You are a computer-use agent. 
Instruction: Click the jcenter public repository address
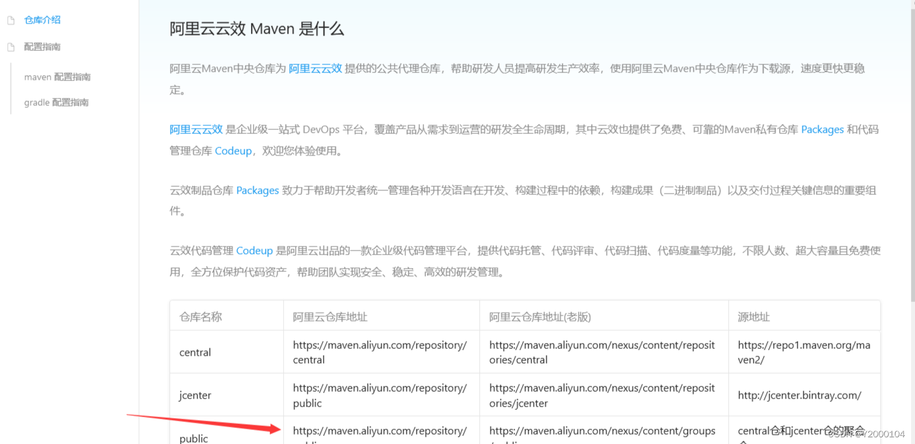click(x=380, y=395)
